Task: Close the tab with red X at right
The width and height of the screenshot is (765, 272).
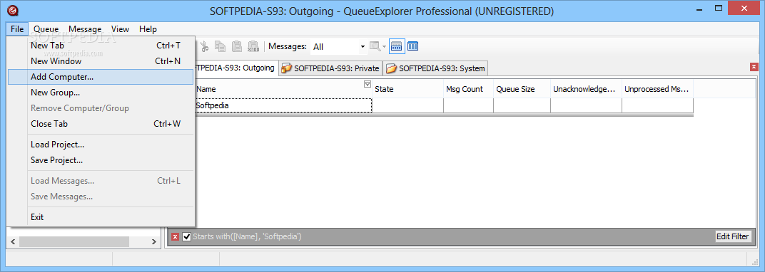Action: click(x=754, y=67)
